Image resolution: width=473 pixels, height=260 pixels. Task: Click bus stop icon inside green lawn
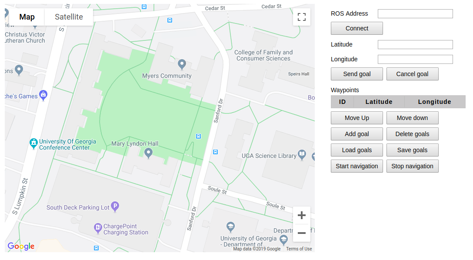click(x=198, y=137)
